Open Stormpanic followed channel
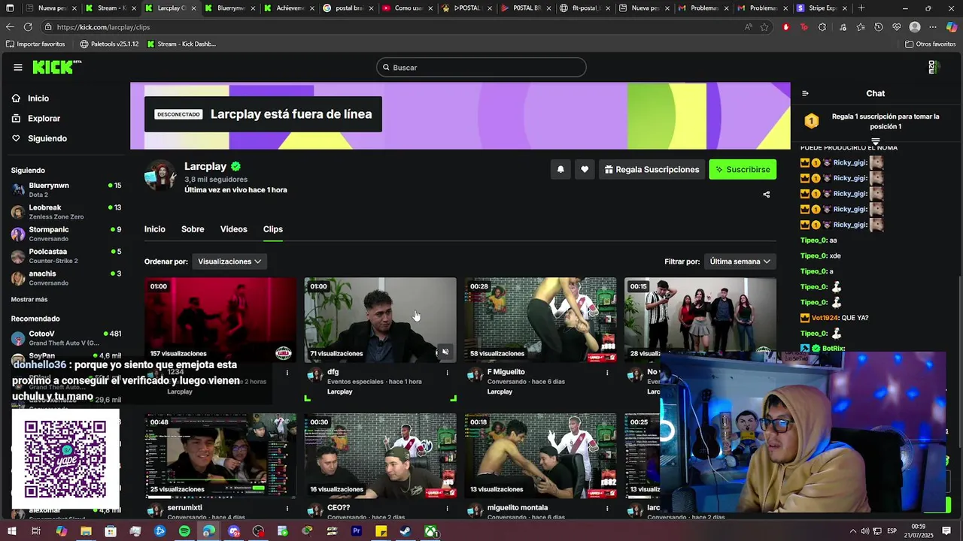The height and width of the screenshot is (541, 963). [x=66, y=234]
